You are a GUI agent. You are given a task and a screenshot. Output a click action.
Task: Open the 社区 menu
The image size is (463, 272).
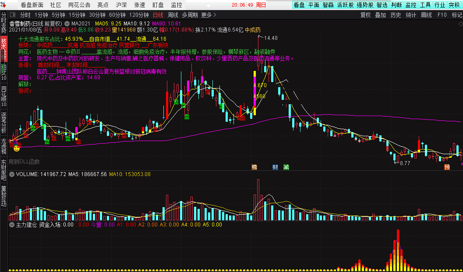click(56, 5)
